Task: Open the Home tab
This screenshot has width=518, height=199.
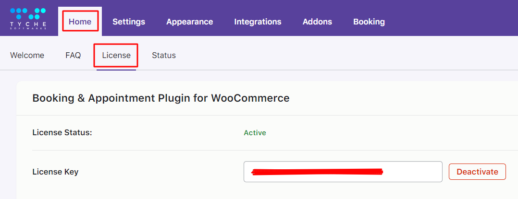Action: click(80, 22)
